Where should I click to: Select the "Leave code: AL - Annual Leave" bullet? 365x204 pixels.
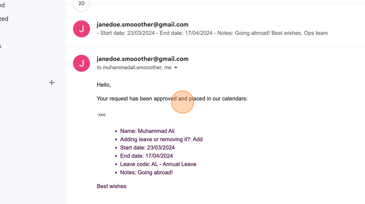158,164
